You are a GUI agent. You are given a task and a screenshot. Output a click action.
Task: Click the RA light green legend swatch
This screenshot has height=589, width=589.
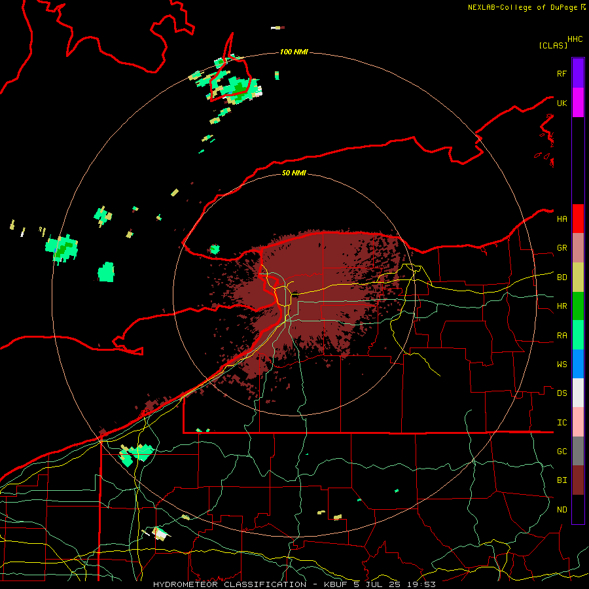[578, 335]
